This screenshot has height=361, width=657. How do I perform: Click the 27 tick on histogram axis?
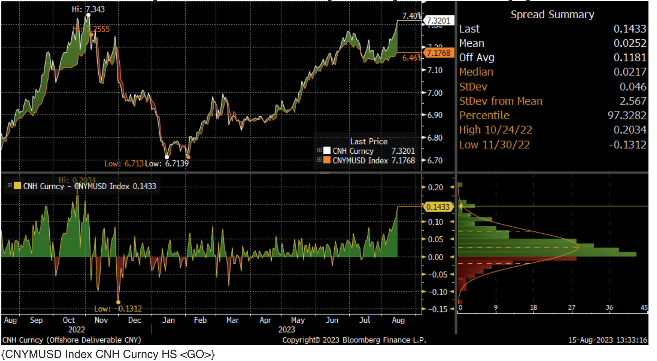[572, 307]
